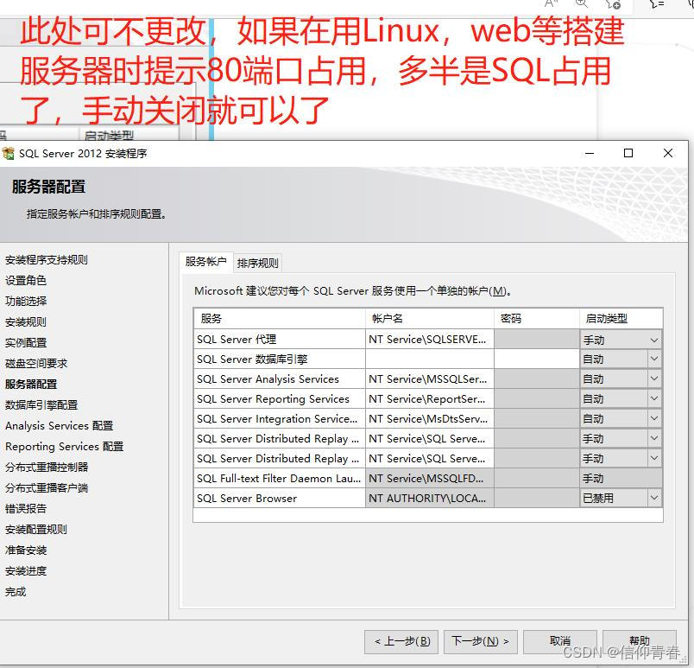Select 服务器配置 in the step list

click(31, 384)
